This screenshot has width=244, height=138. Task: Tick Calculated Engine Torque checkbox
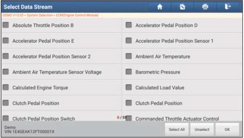pyautogui.click(x=6, y=87)
